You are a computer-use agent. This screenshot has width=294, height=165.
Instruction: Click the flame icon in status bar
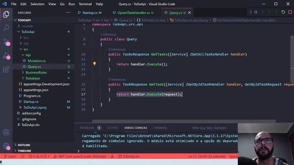point(112,156)
